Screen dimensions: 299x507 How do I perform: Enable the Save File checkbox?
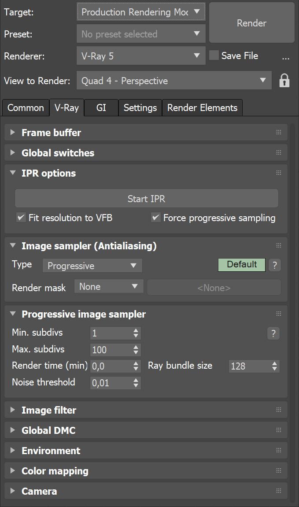(214, 56)
